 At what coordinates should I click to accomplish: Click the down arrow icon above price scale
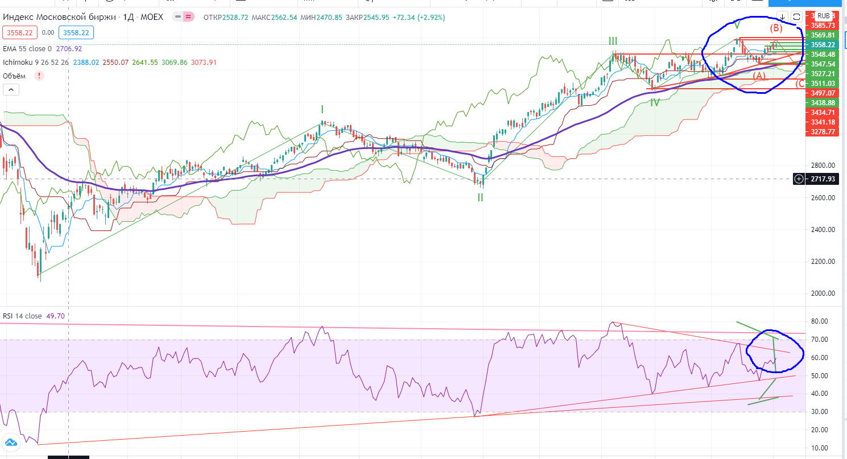coord(783,16)
